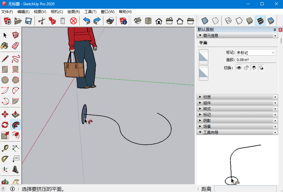Toggle the lock icon in Entity Info

pyautogui.click(x=246, y=68)
